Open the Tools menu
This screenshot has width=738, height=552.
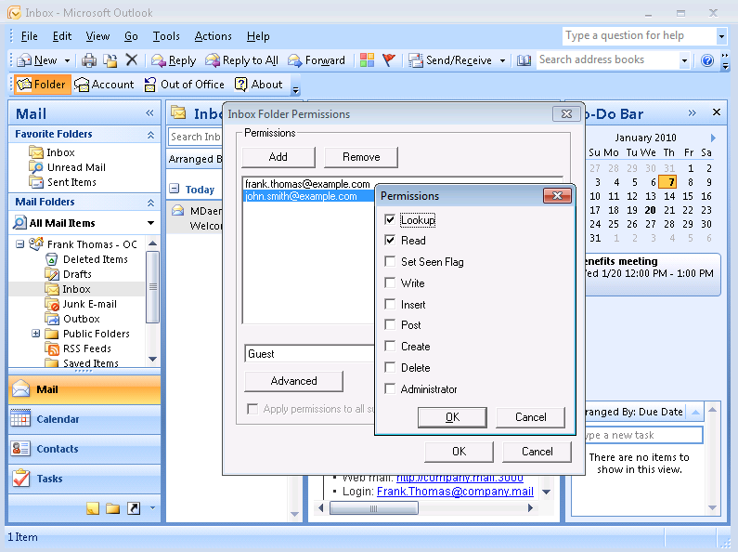pyautogui.click(x=166, y=36)
